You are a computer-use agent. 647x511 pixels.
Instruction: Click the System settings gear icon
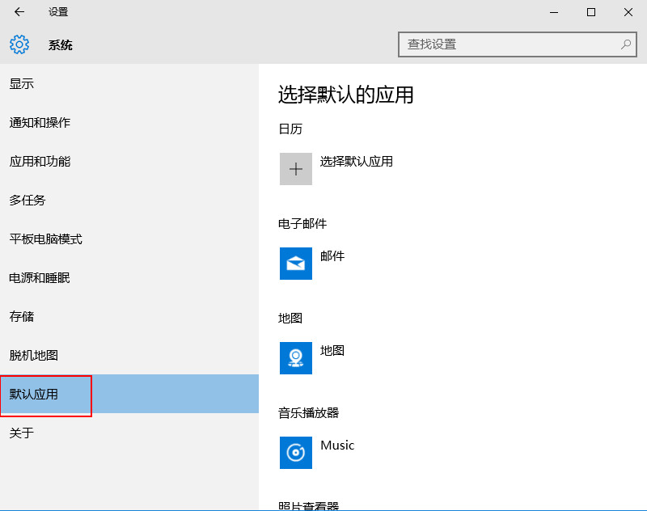click(x=19, y=44)
